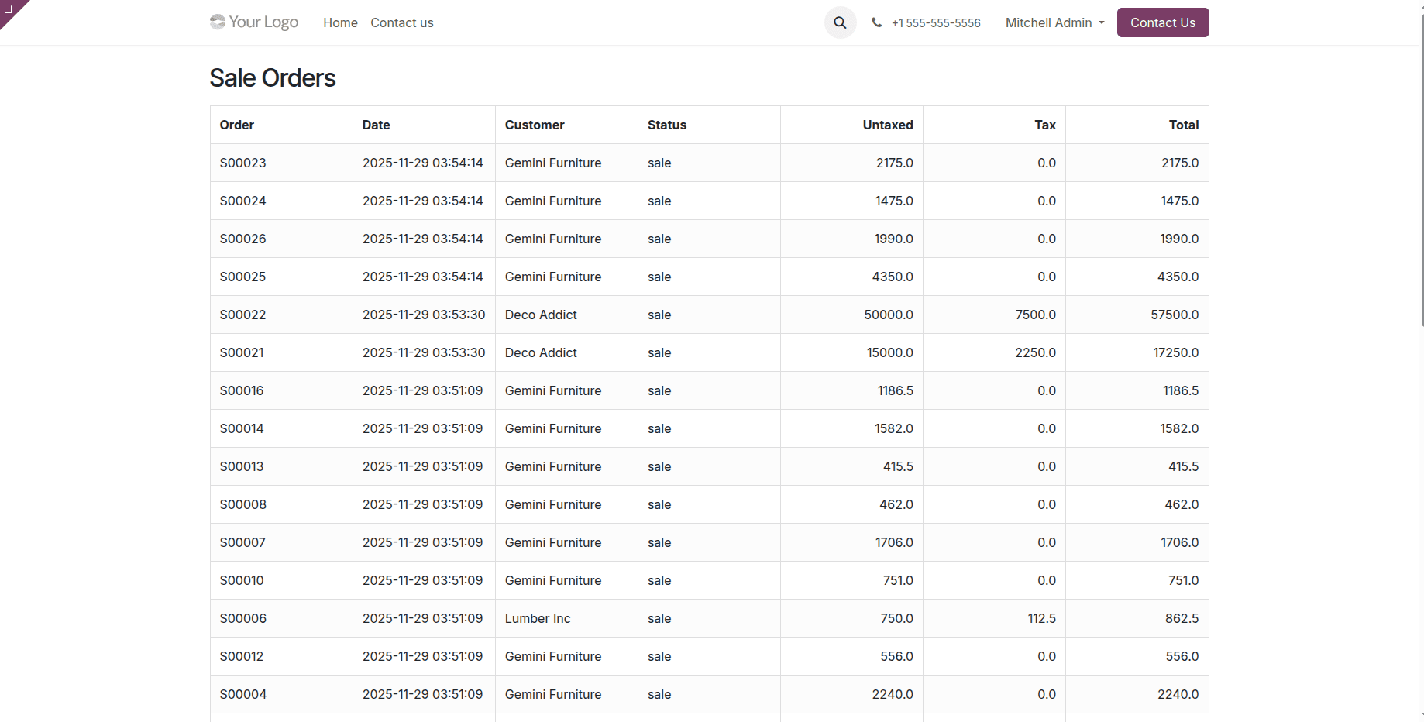Open order S00023
Image resolution: width=1424 pixels, height=722 pixels.
[242, 163]
